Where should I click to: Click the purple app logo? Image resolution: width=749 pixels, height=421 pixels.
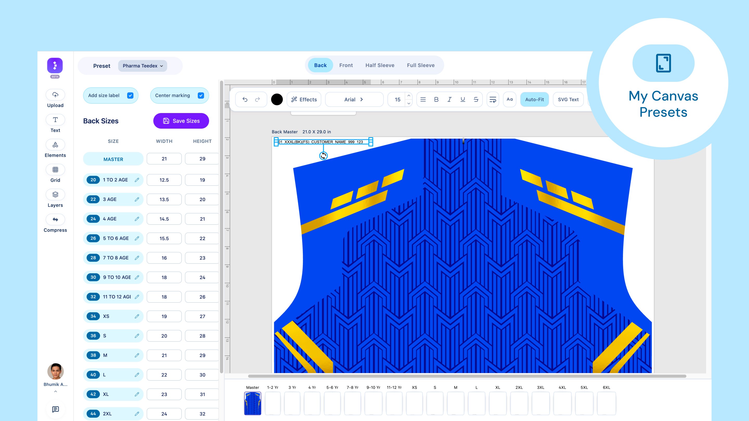pos(55,65)
